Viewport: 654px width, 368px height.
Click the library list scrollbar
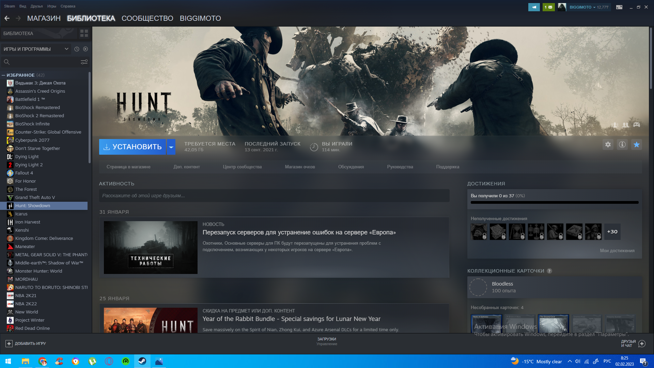point(90,118)
